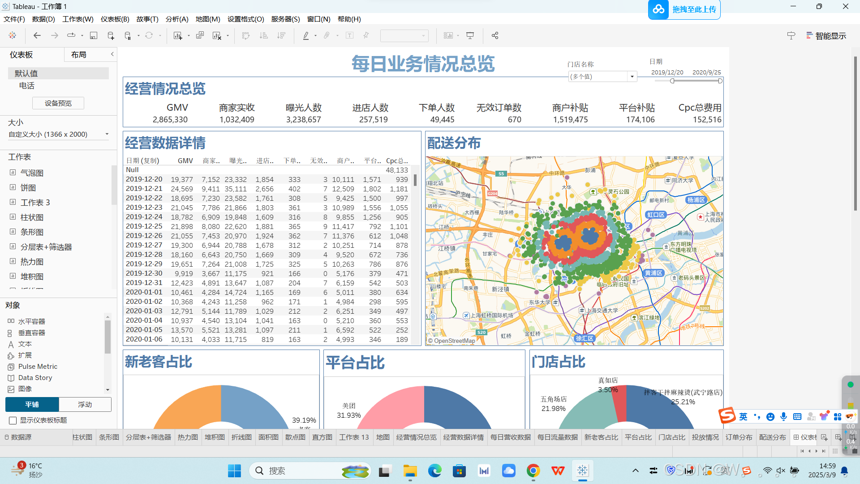The image size is (860, 484).
Task: Select the 扩展 object in 对象 panel
Action: click(26, 355)
